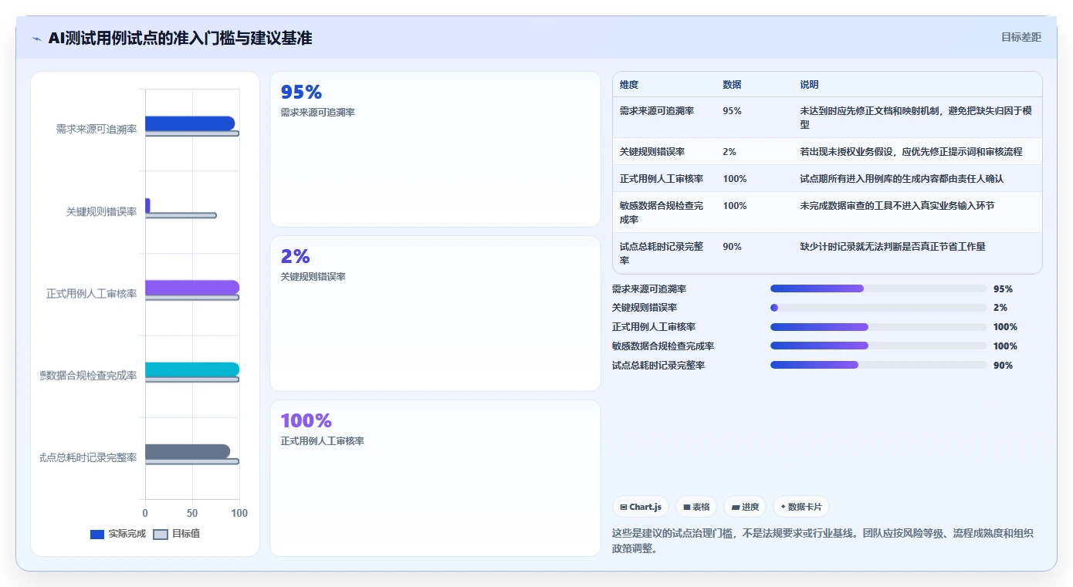Viewport: 1073px width, 587px height.
Task: Click description 缺少计时记录就无法判断
Action: 892,247
